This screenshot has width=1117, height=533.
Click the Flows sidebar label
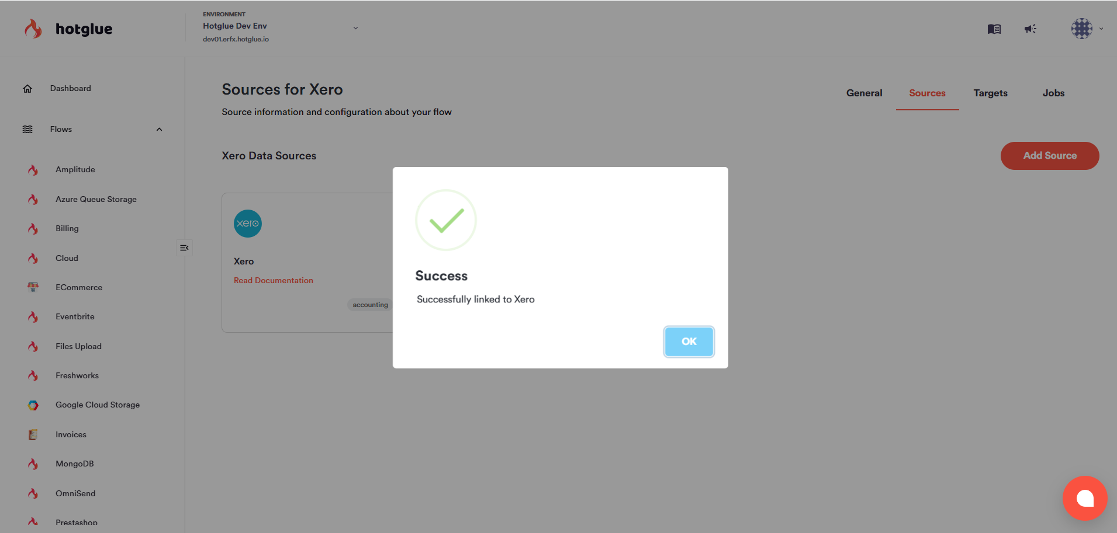click(x=61, y=130)
